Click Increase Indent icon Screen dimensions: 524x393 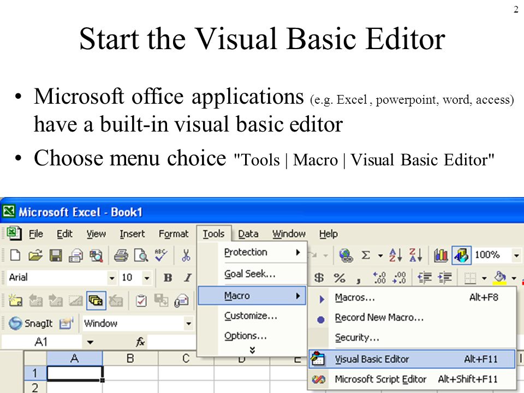point(445,278)
